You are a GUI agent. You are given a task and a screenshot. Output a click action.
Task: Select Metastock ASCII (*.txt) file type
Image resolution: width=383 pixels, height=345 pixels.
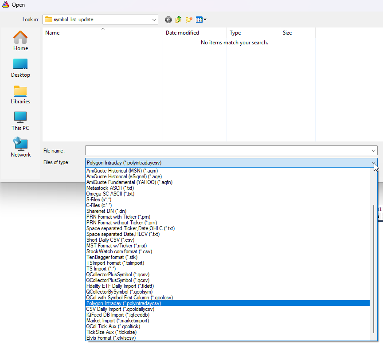click(110, 188)
